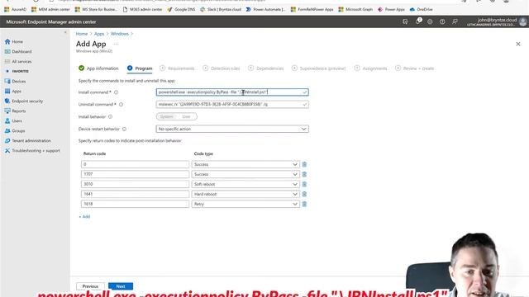
Task: Open the Retry code type dropdown
Action: pyautogui.click(x=245, y=204)
